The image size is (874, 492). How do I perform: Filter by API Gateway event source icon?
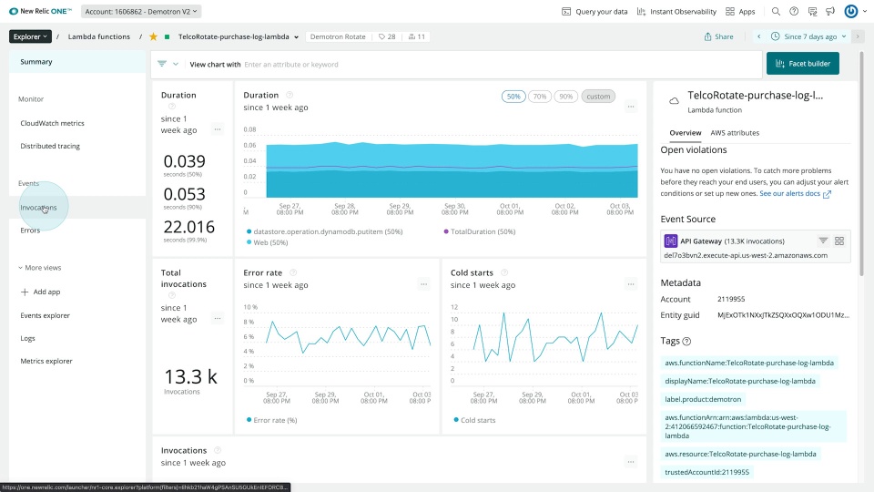[823, 241]
